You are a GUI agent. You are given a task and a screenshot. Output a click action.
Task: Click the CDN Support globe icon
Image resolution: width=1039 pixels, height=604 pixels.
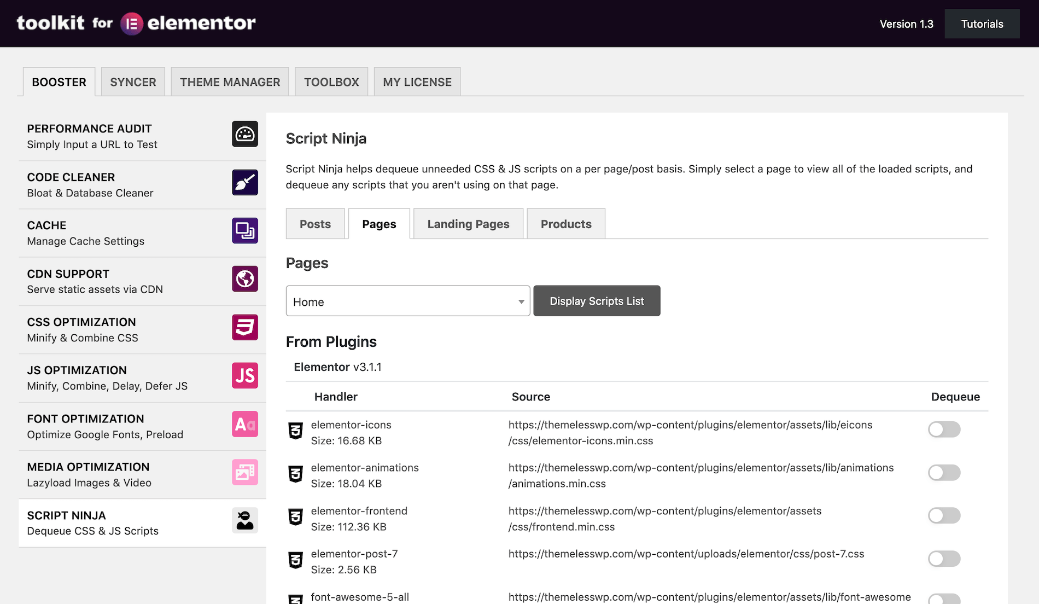245,279
